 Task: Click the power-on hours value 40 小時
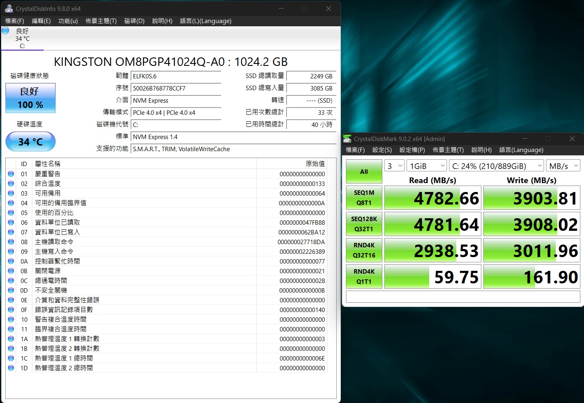point(311,125)
